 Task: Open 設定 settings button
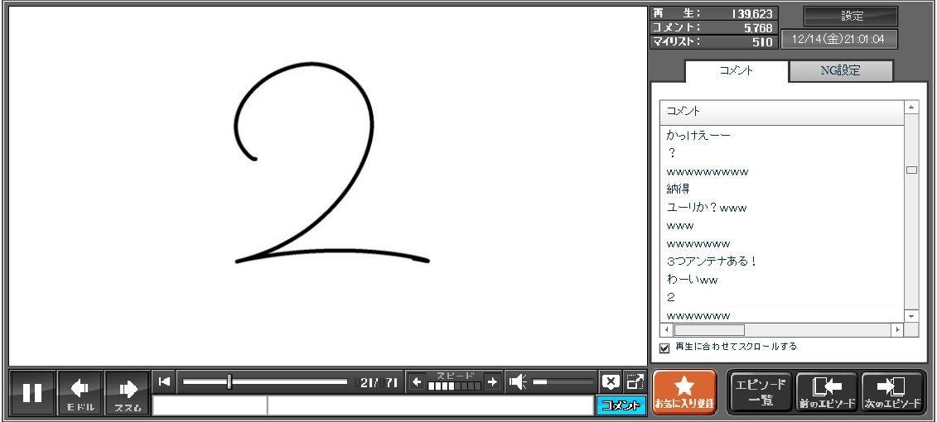click(x=851, y=16)
